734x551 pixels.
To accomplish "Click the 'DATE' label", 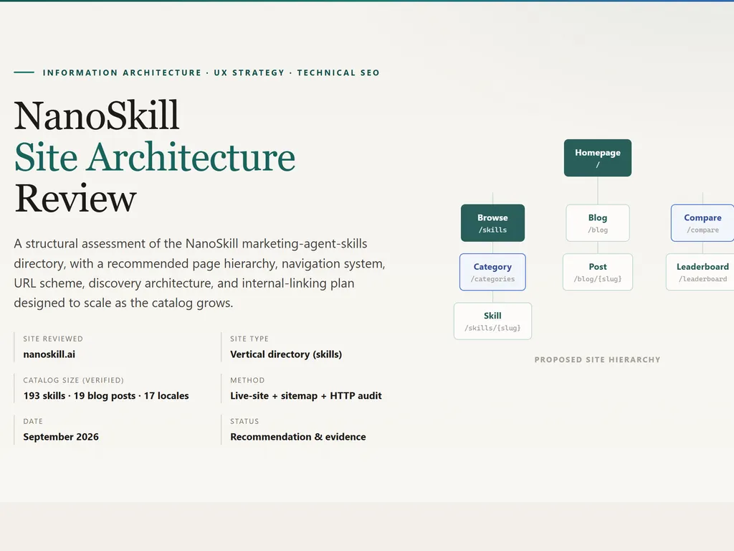I will 33,421.
